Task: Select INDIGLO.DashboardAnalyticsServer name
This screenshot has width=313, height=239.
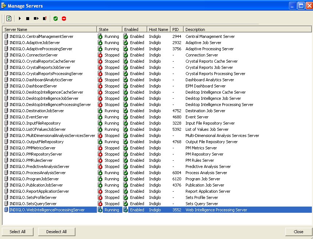Action: coord(41,80)
